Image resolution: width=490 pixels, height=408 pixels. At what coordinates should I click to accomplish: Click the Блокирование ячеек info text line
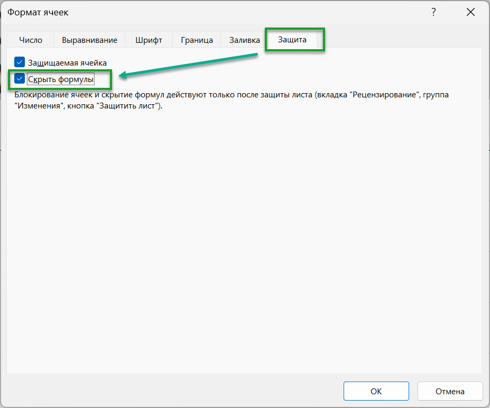(x=232, y=95)
